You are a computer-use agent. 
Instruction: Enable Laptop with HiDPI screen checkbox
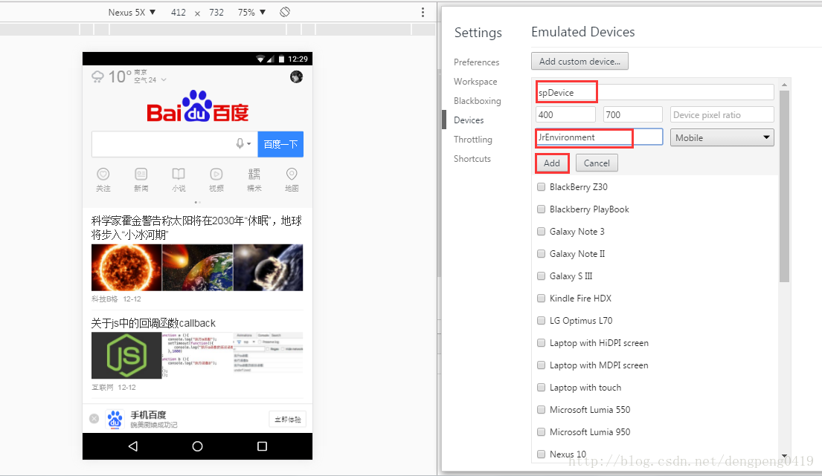click(541, 342)
